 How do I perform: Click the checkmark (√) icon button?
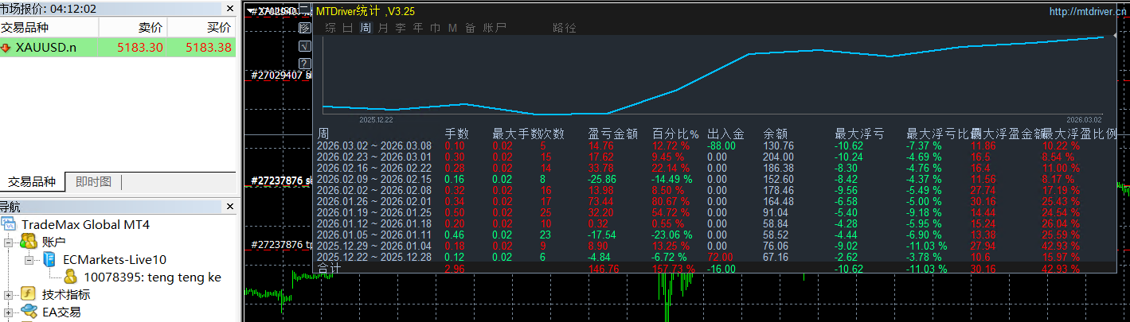305,45
